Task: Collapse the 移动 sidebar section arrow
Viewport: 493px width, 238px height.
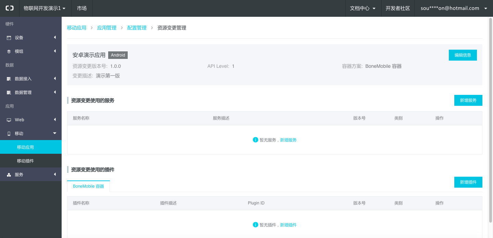Action: (55, 133)
